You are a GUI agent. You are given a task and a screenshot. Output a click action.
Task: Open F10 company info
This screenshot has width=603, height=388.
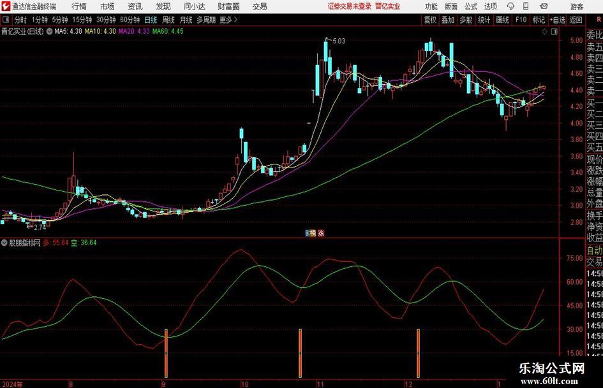click(521, 20)
